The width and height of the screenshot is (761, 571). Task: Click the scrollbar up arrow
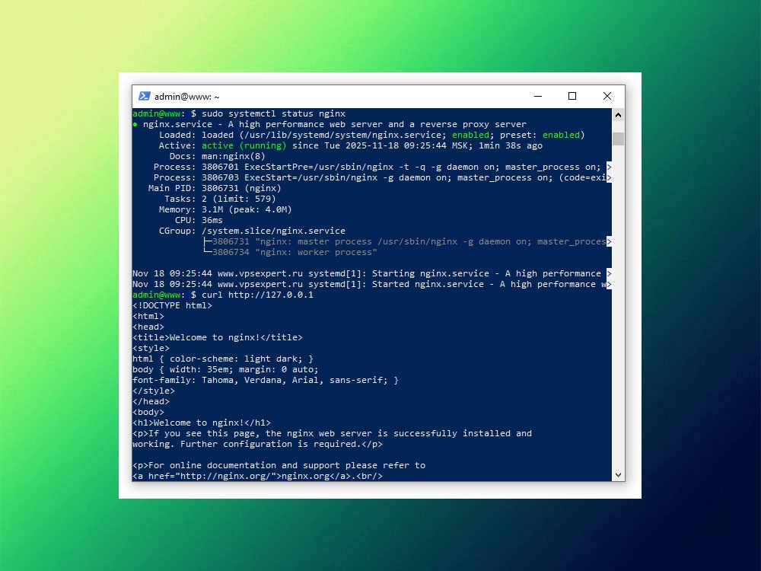click(616, 115)
